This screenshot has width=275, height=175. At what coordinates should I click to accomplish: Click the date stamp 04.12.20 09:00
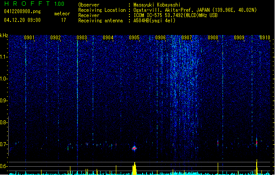pos(22,20)
